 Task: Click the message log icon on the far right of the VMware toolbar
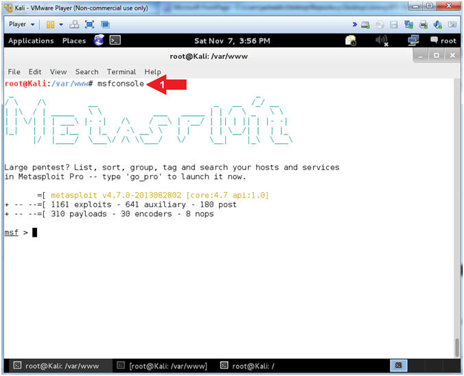452,25
